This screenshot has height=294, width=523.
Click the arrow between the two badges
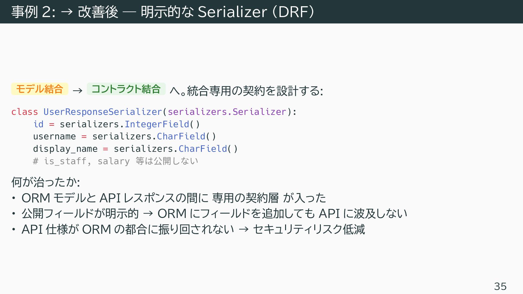(x=77, y=90)
